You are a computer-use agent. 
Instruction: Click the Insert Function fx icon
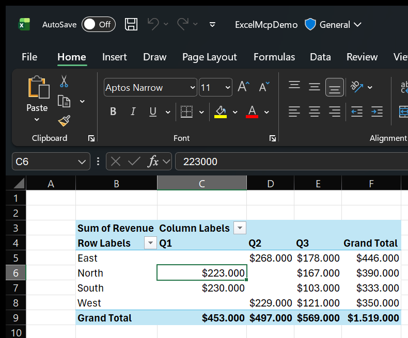[153, 162]
